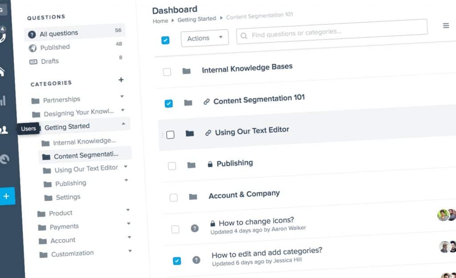Viewport: 456px width, 278px height.
Task: Click folder icon next to Settings subcategory
Action: 48,198
